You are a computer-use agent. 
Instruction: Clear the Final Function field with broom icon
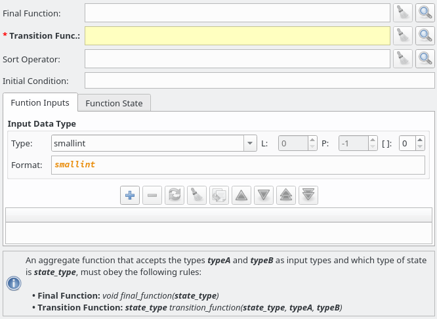403,13
